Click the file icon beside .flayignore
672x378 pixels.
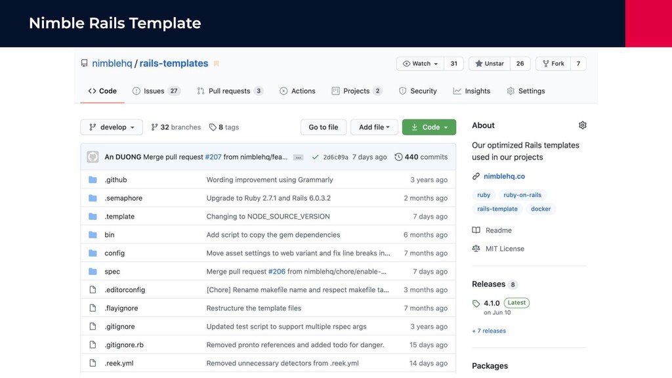coord(93,308)
